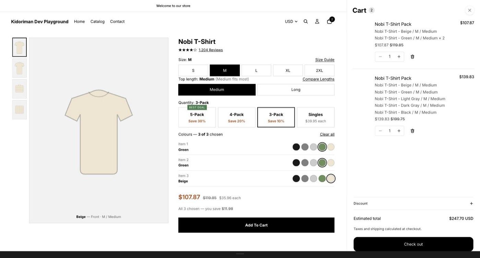Open the 1,204 Reviews link
Image resolution: width=480 pixels, height=258 pixels.
[211, 50]
